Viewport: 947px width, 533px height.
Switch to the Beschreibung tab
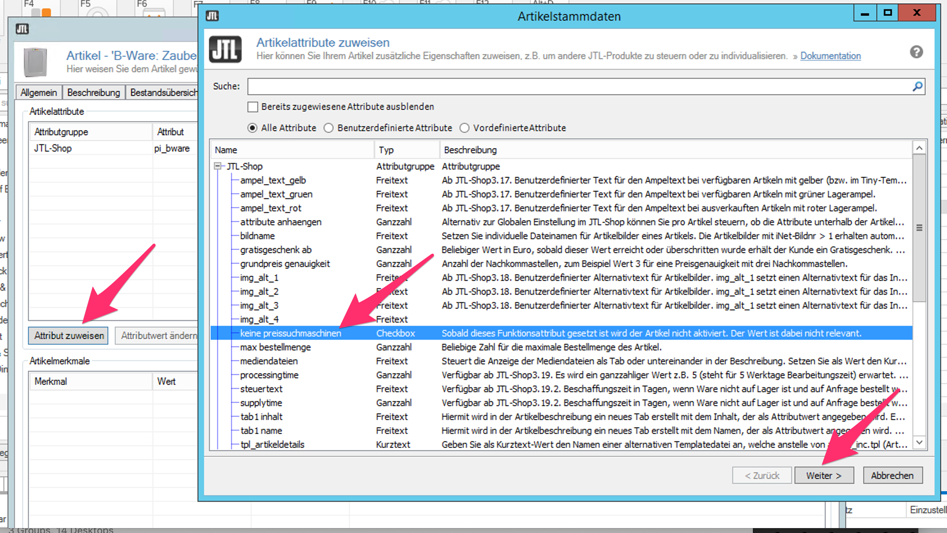93,93
